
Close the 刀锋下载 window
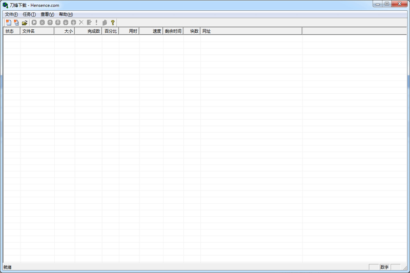coord(399,4)
